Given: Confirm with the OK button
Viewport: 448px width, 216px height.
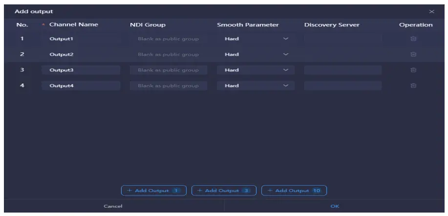Looking at the screenshot, I should (x=335, y=206).
